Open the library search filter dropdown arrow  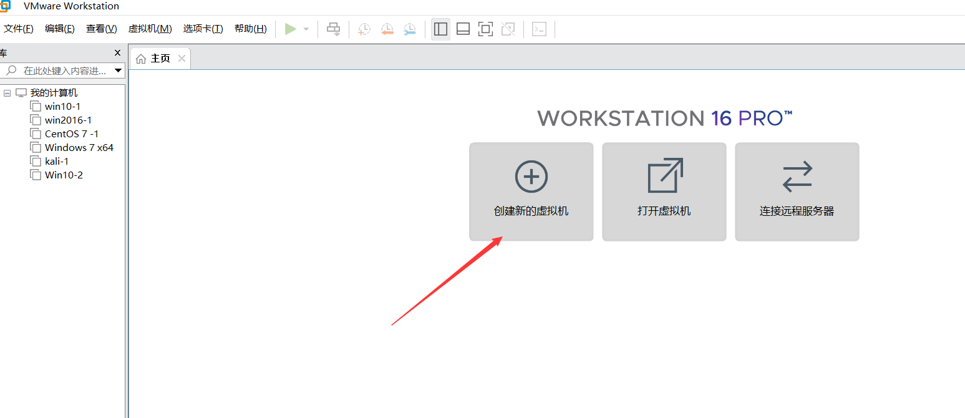click(x=118, y=70)
